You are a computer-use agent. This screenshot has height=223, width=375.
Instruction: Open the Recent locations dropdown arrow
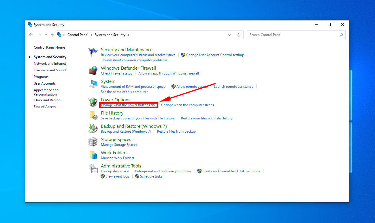click(x=46, y=35)
